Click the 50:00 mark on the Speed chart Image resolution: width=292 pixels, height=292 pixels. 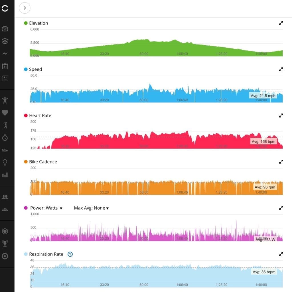point(144,100)
